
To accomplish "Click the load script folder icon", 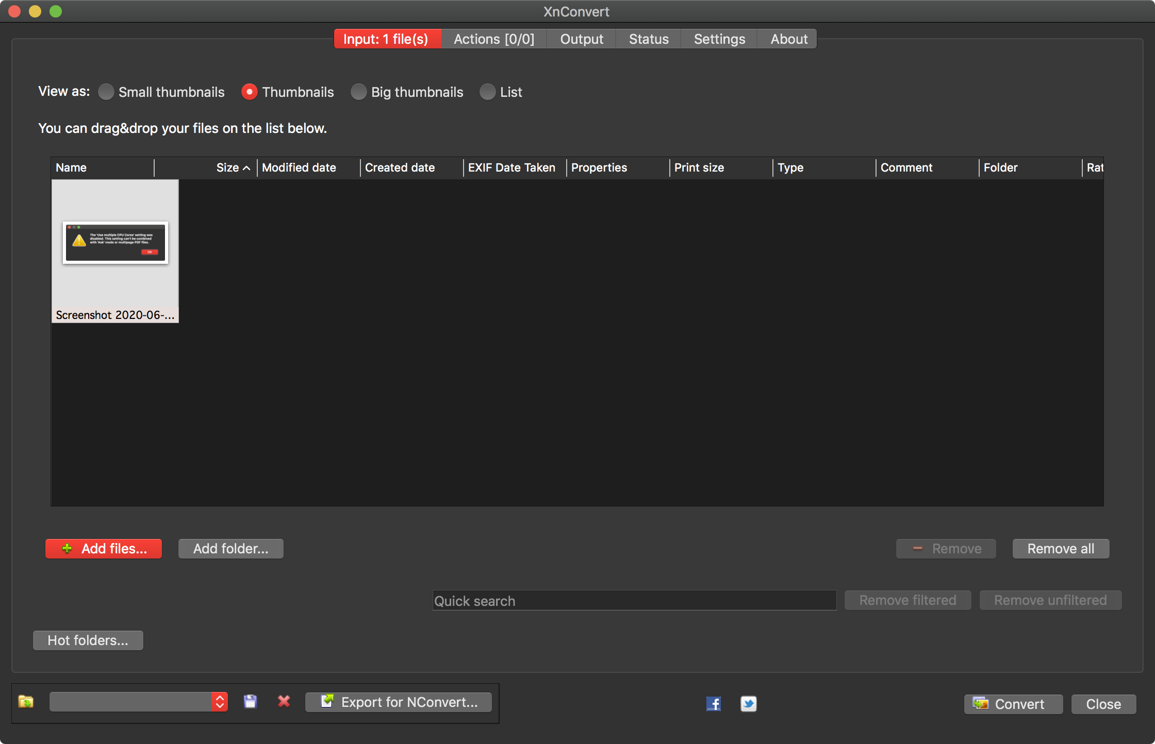I will (26, 702).
